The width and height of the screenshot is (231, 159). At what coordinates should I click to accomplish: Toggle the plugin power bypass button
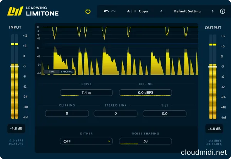tap(88, 11)
